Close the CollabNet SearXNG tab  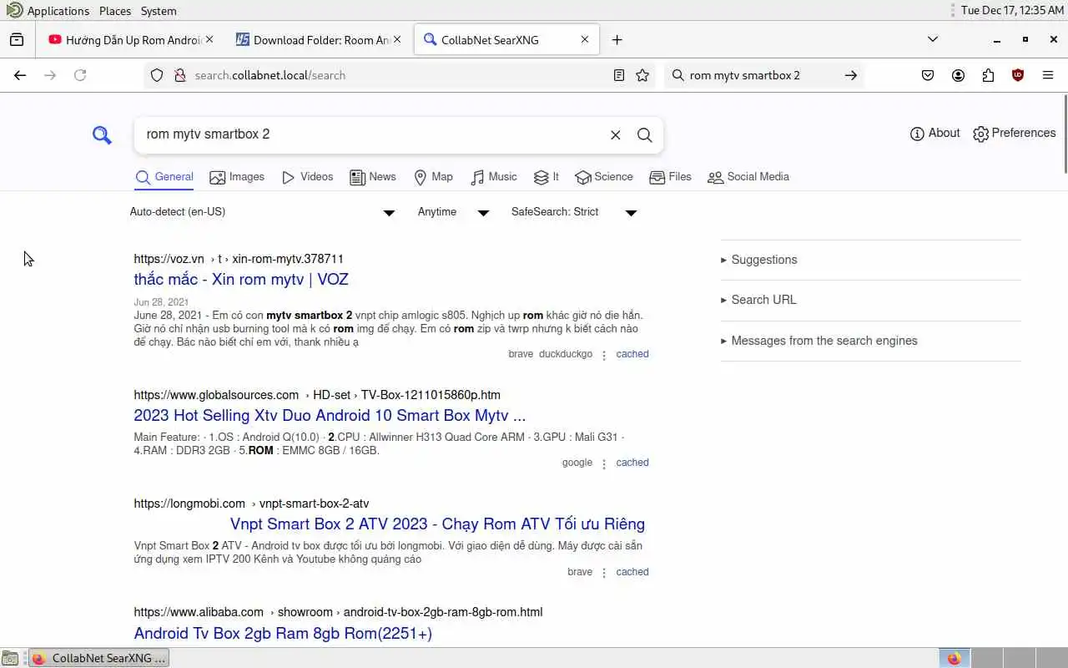[585, 39]
